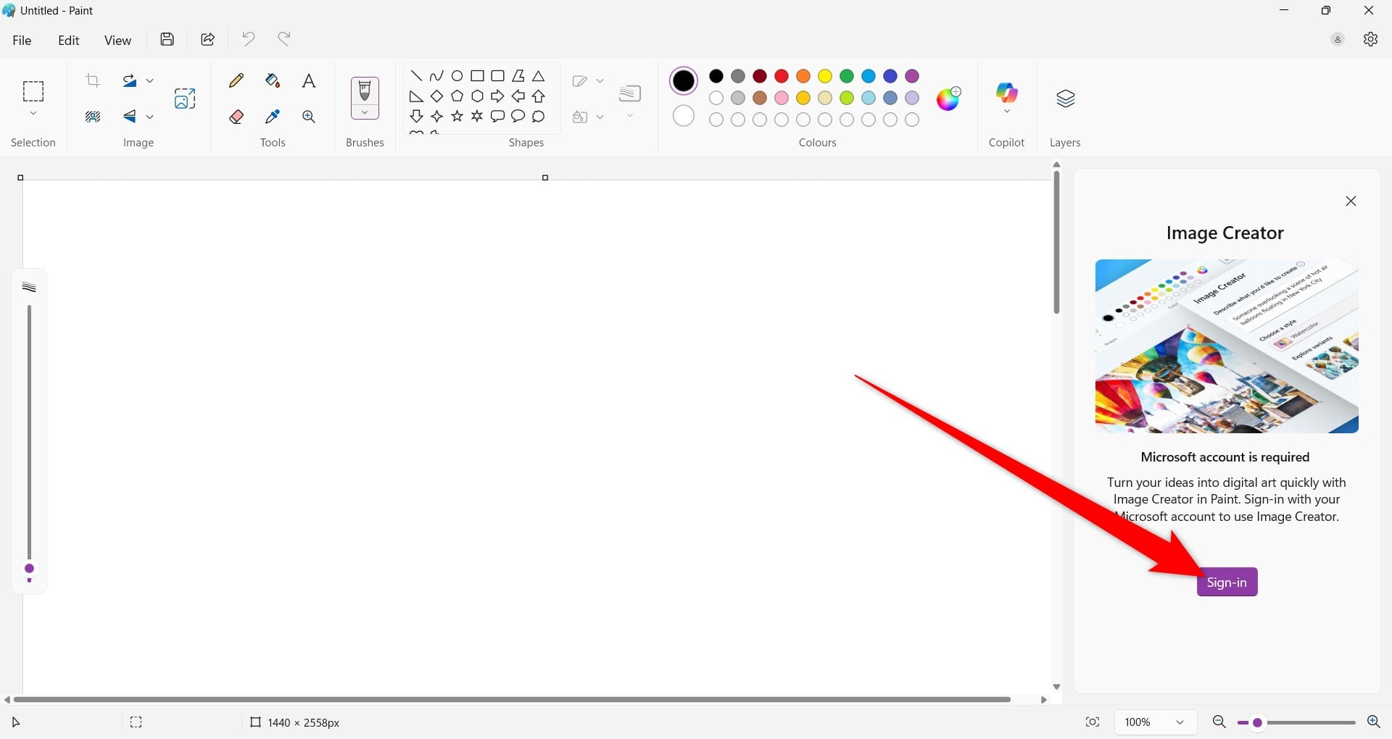Click the Sign-in button

pos(1227,583)
